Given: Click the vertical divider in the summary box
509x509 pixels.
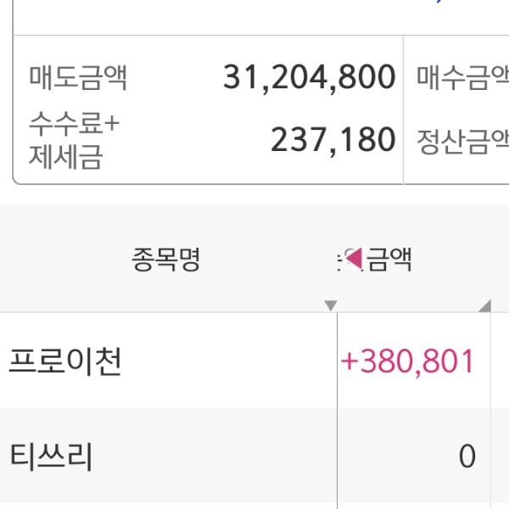Looking at the screenshot, I should pyautogui.click(x=404, y=110).
